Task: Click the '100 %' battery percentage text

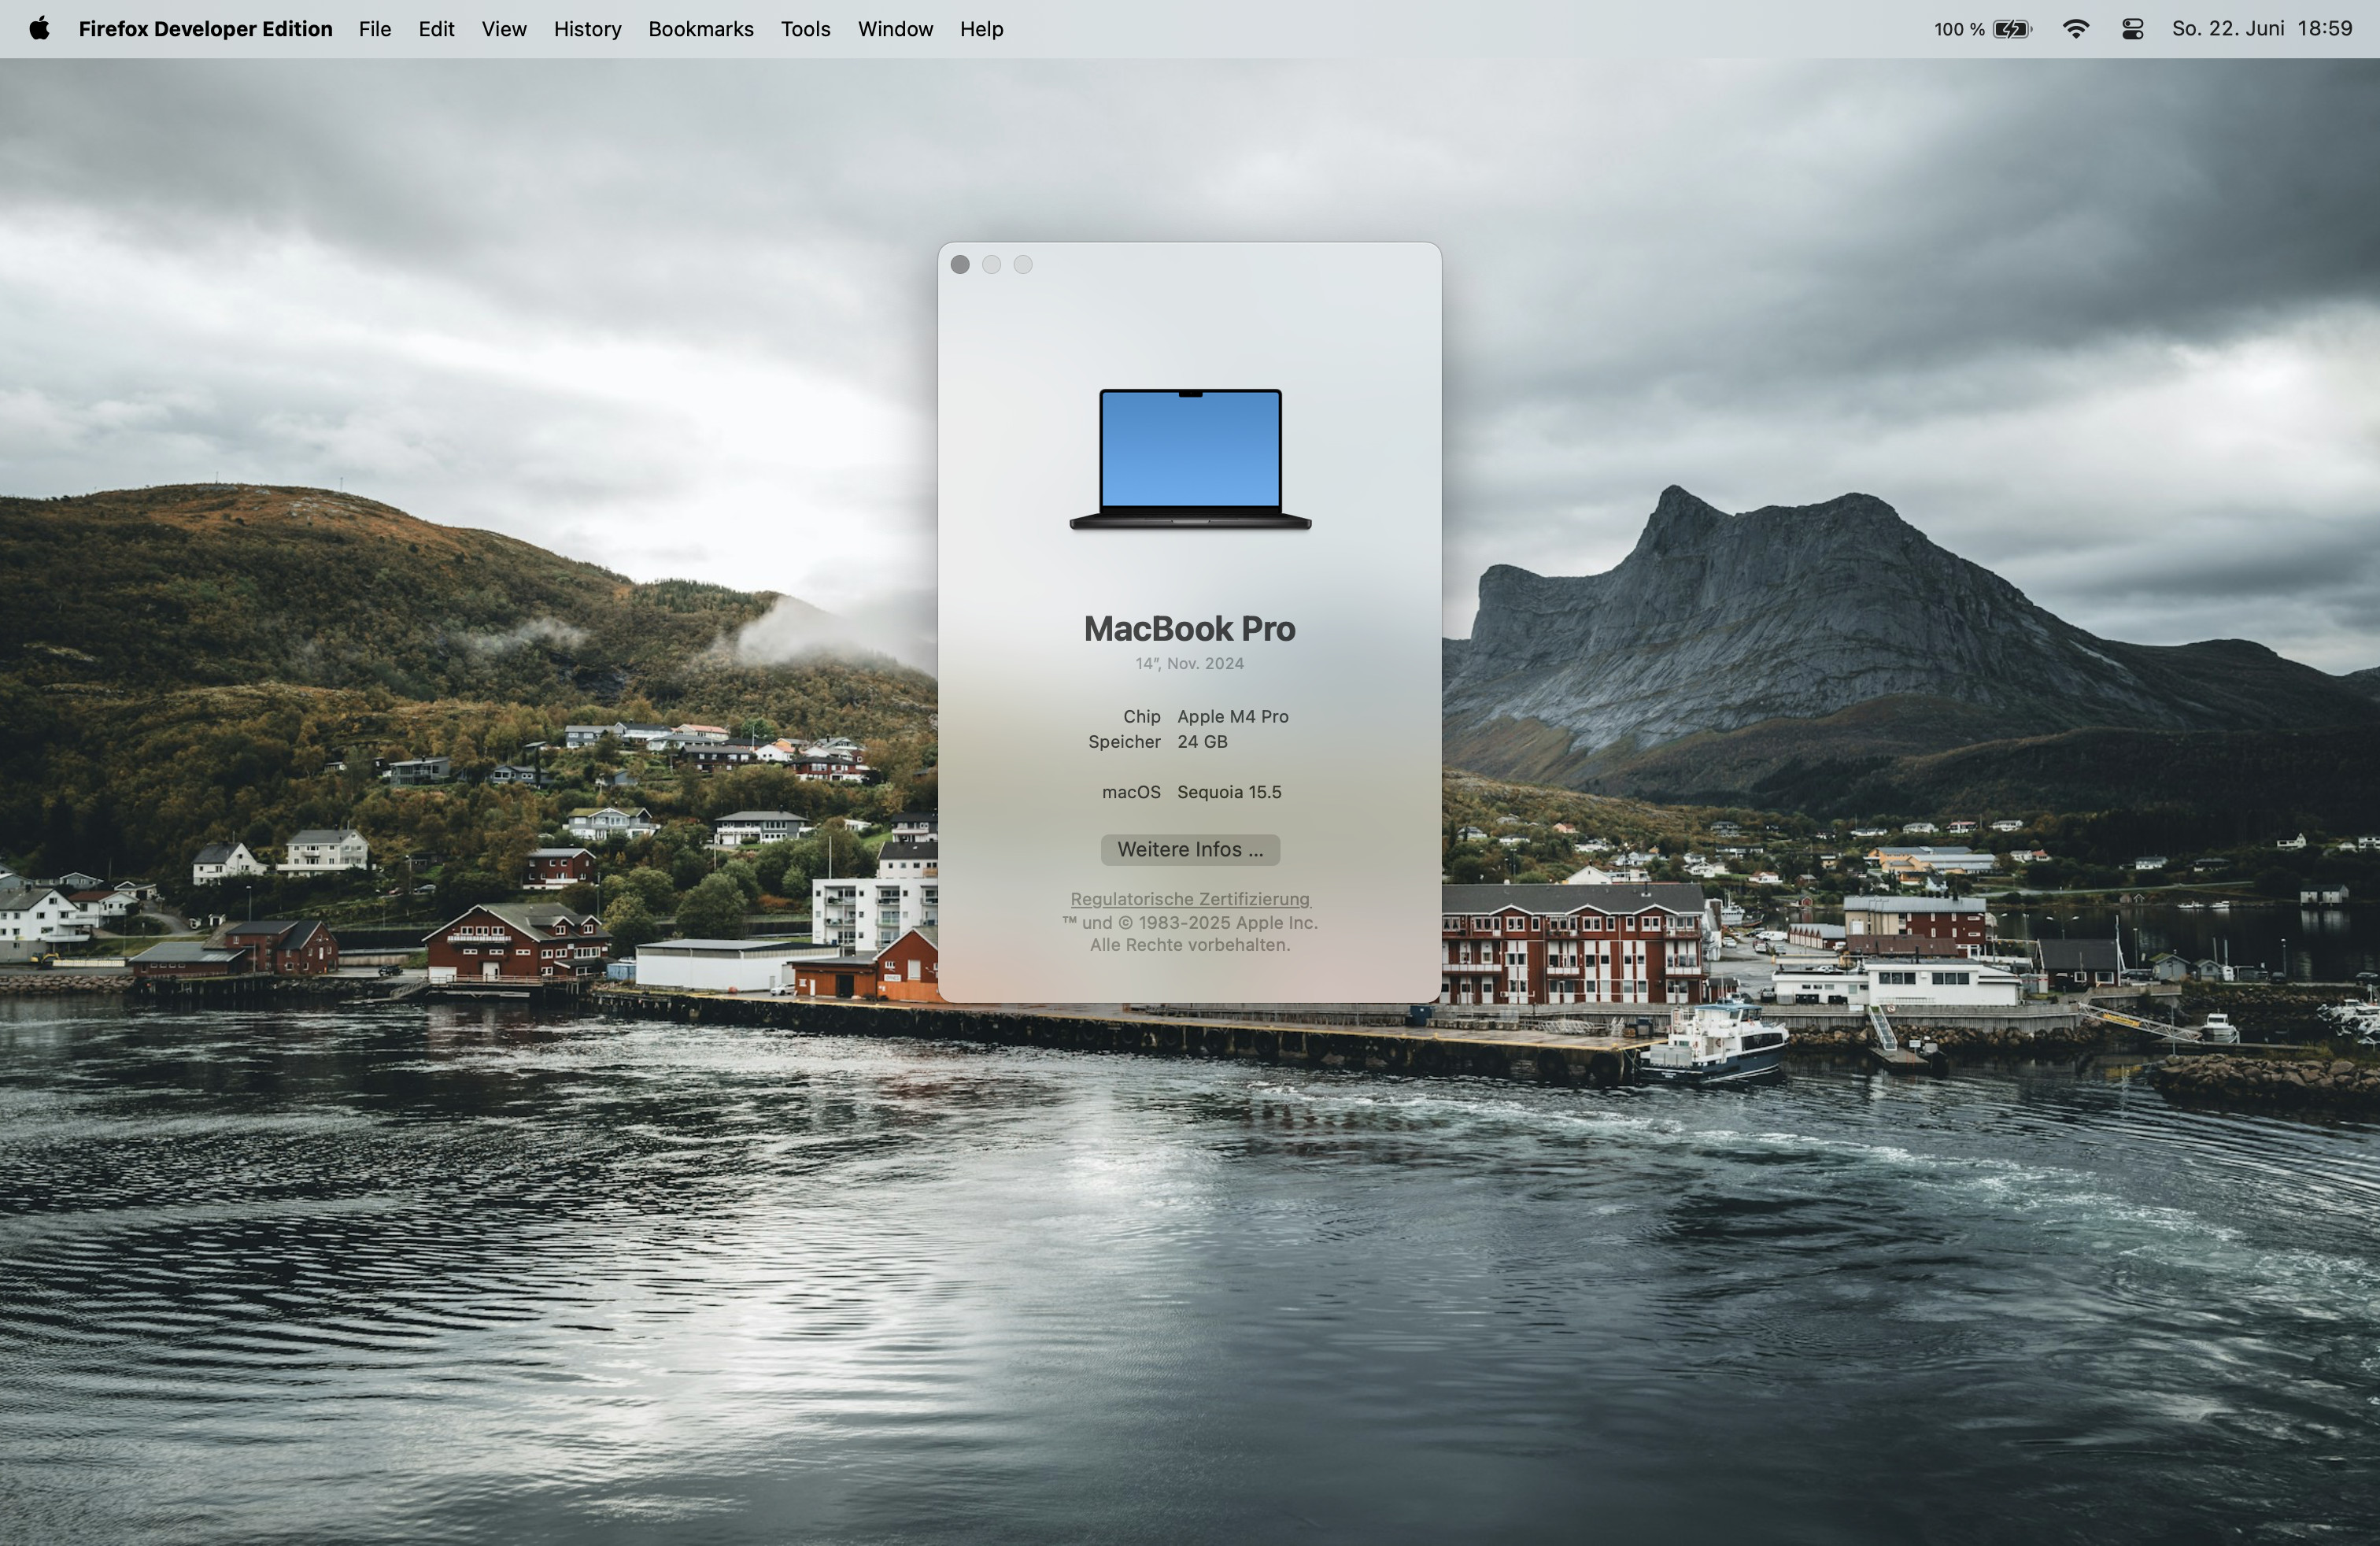Action: [1959, 29]
